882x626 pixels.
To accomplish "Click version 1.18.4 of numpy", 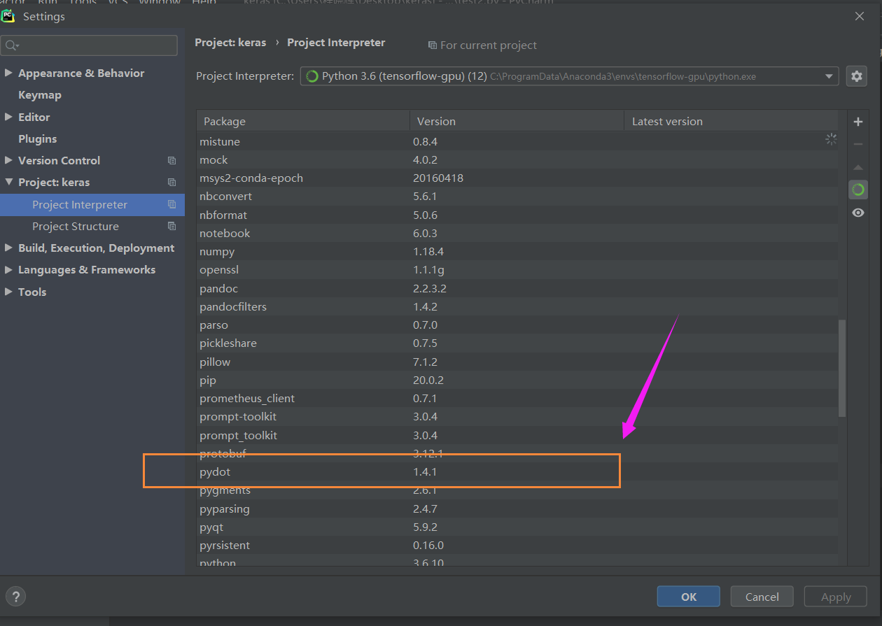I will tap(428, 251).
